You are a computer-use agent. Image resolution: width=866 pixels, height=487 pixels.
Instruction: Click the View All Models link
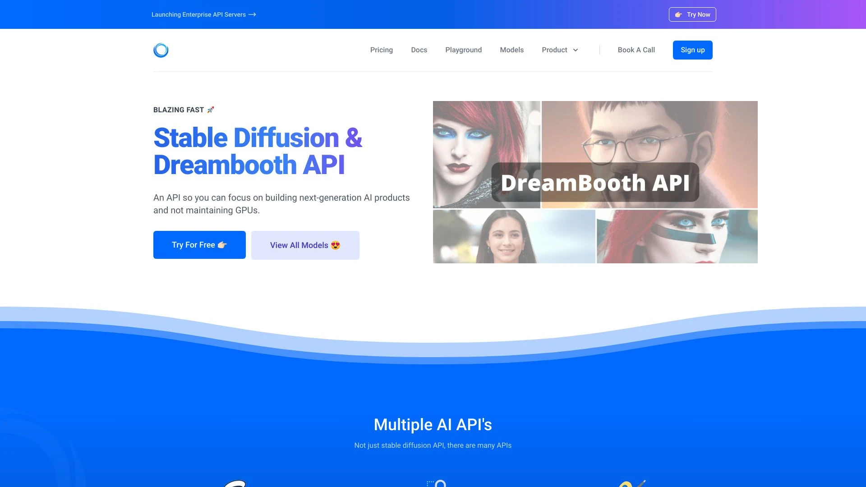(x=305, y=245)
